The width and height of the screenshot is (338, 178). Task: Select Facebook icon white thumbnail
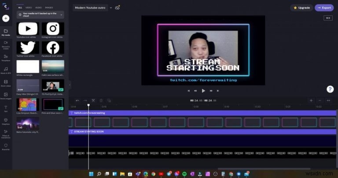point(53,48)
